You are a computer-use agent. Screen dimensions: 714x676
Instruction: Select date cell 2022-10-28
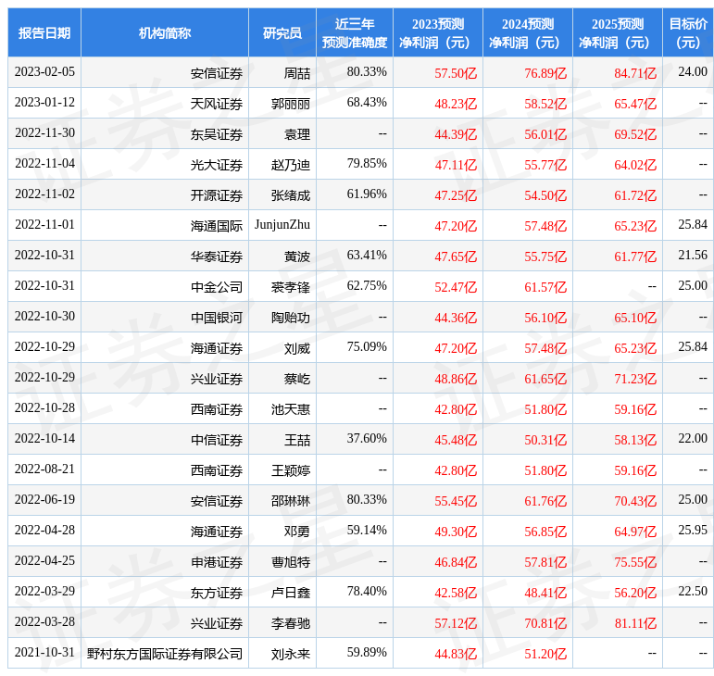[x=44, y=407]
